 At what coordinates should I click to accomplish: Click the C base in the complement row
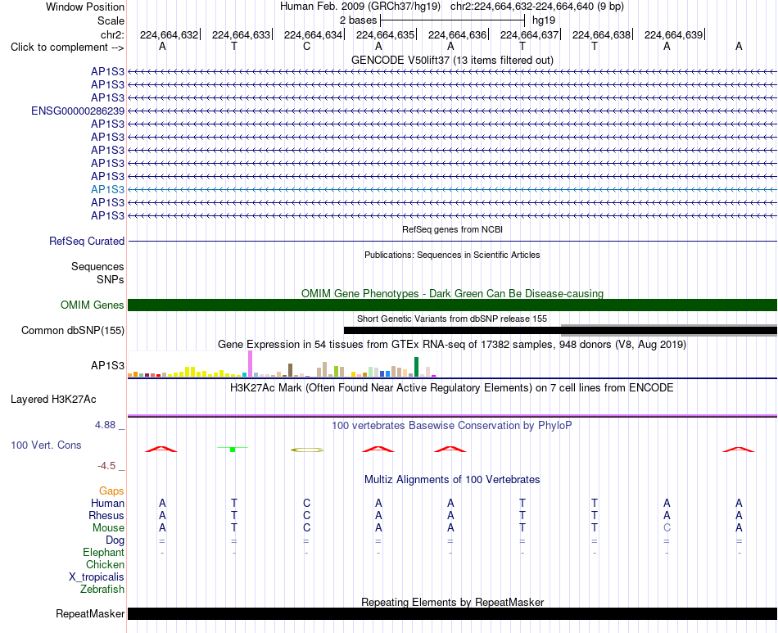click(x=306, y=46)
